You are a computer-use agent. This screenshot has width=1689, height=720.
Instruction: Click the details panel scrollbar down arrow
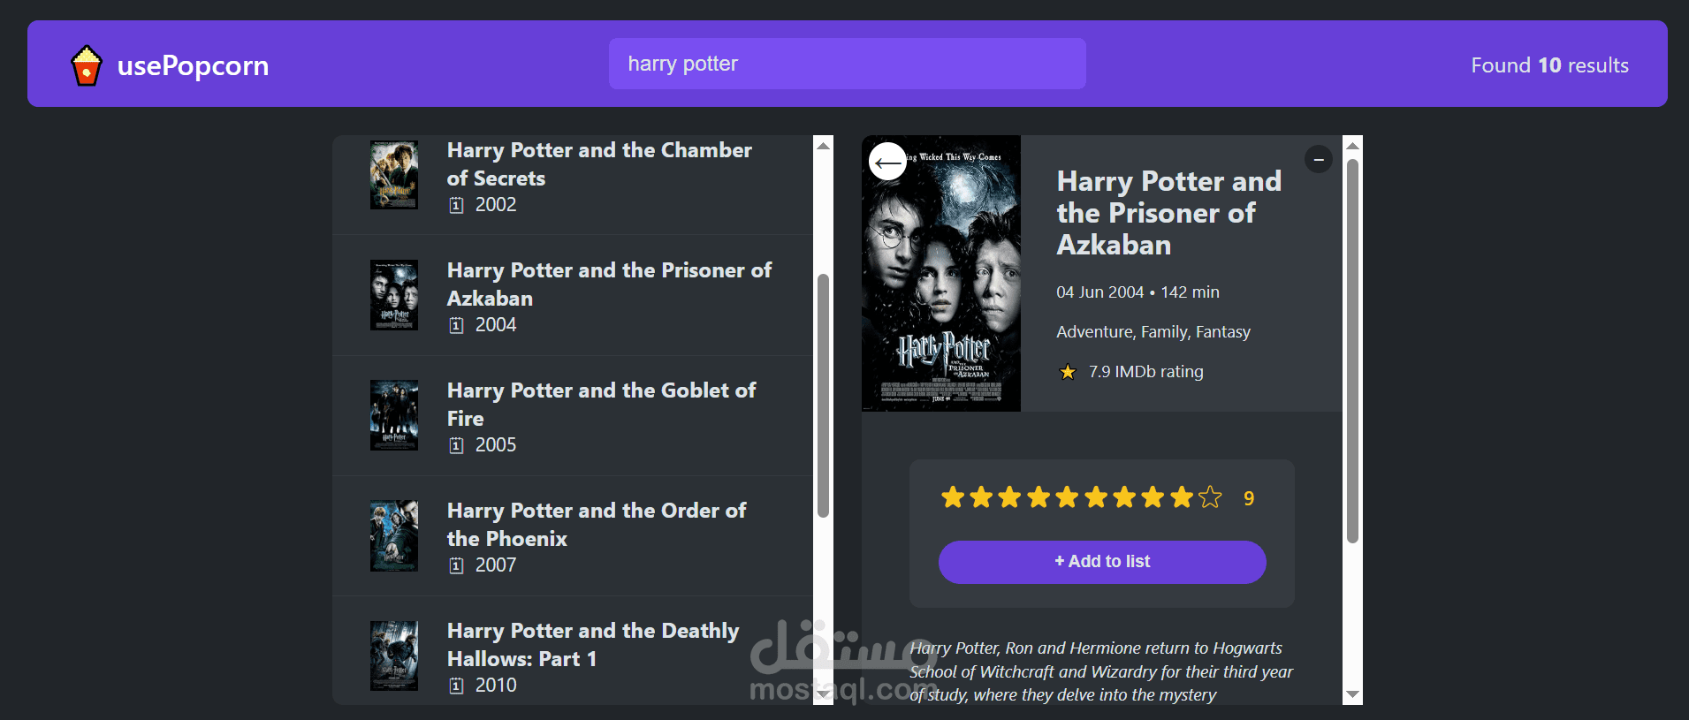pyautogui.click(x=1352, y=695)
